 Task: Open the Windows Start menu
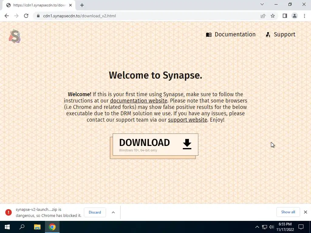tap(7, 227)
